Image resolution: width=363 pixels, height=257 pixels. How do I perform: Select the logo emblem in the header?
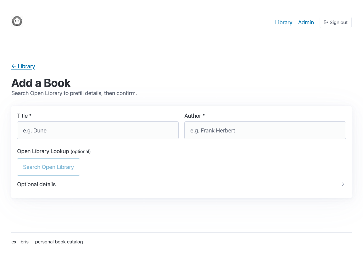(x=17, y=21)
